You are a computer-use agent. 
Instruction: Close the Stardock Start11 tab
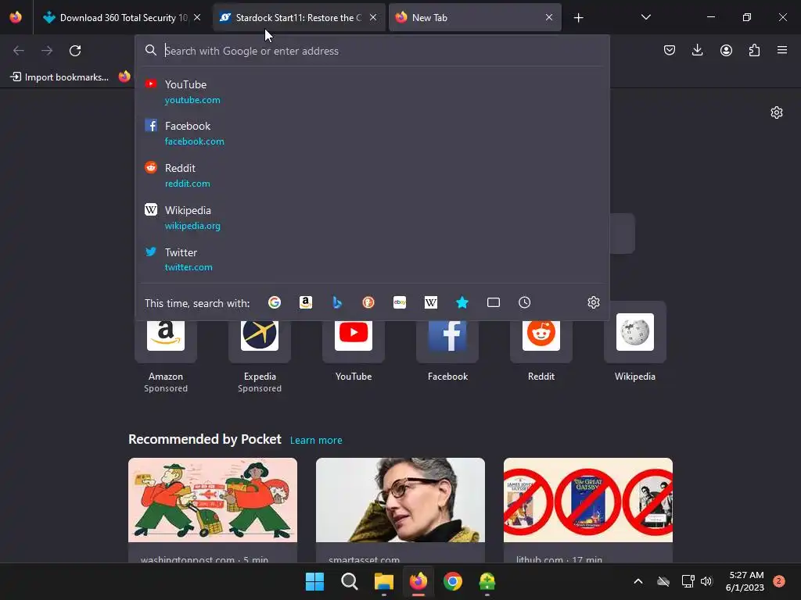373,17
